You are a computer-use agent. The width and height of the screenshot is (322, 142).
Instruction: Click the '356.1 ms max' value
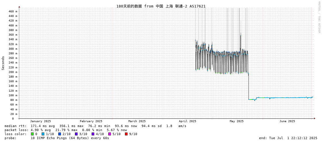(71, 126)
